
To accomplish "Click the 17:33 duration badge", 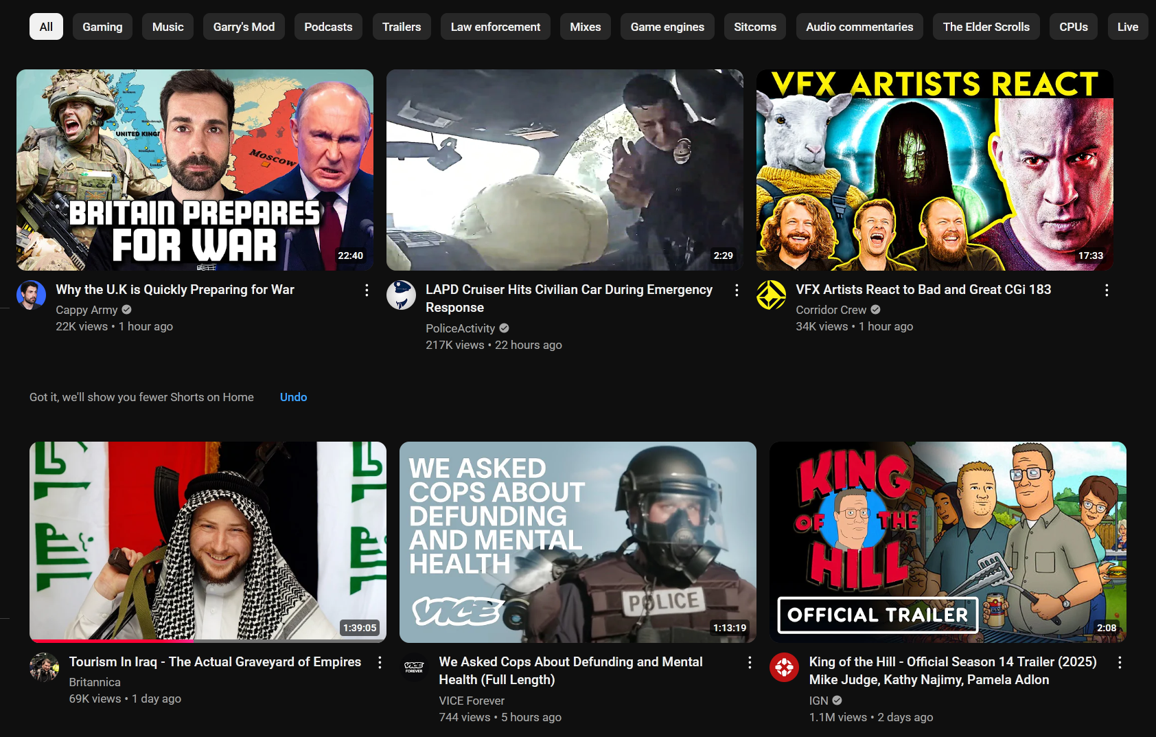I will pos(1090,256).
